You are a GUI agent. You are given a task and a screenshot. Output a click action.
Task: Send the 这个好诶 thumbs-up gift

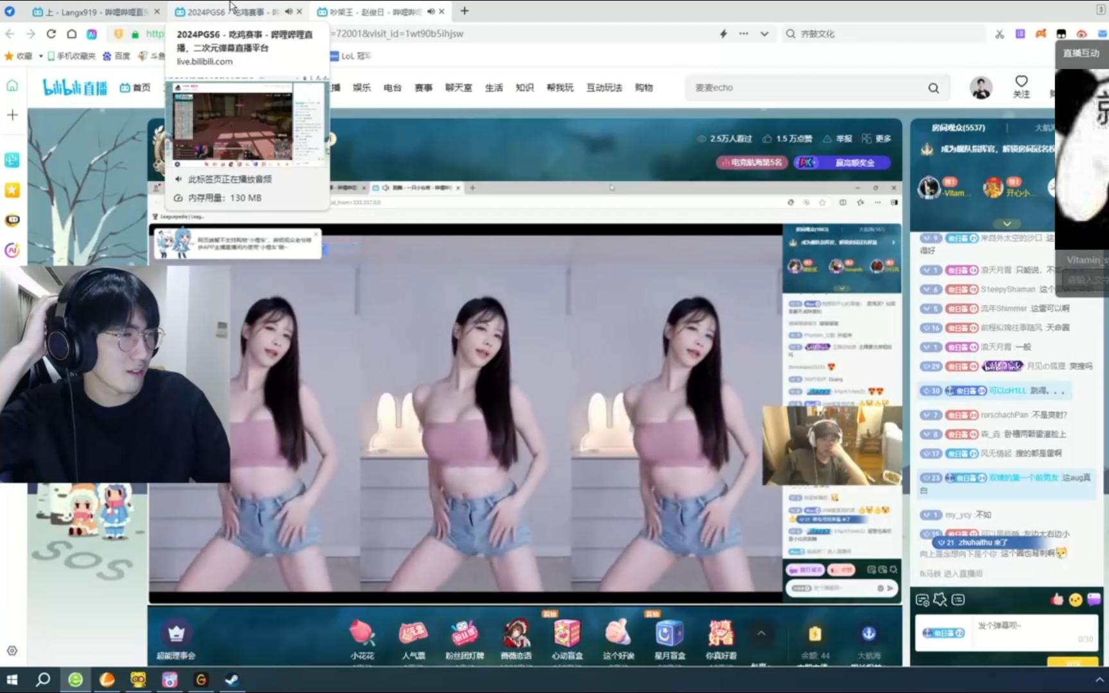619,639
